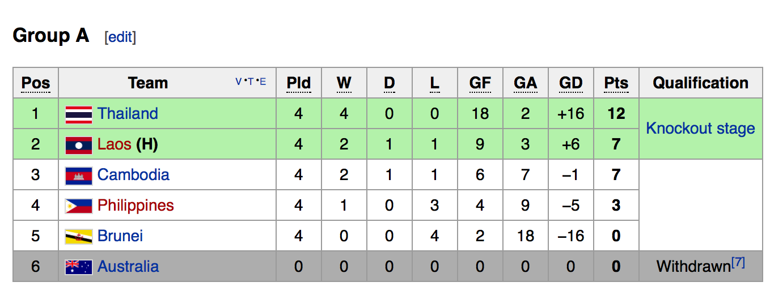The width and height of the screenshot is (770, 299).
Task: Click the Australia flag icon
Action: (x=79, y=267)
